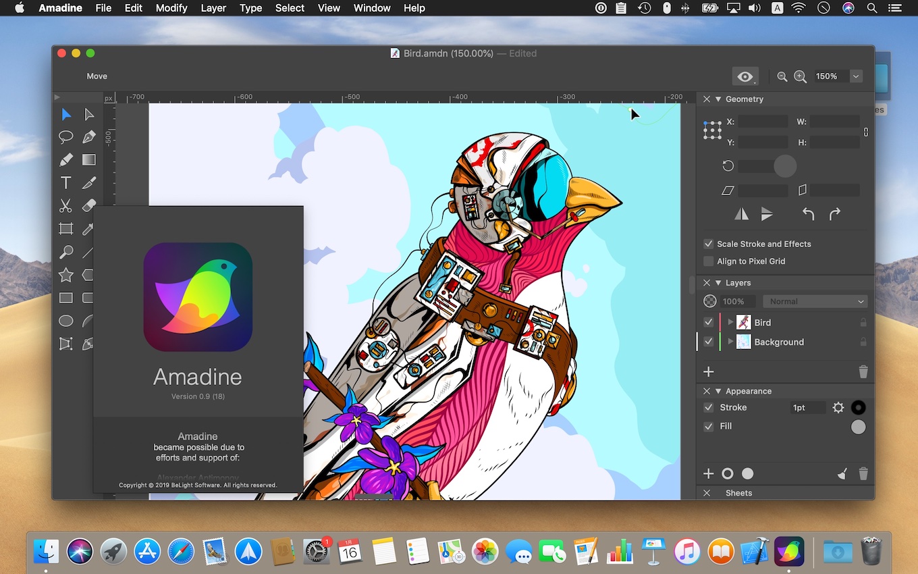Add a new fill solid-circle icon
Screen dimensions: 918x574
[748, 474]
